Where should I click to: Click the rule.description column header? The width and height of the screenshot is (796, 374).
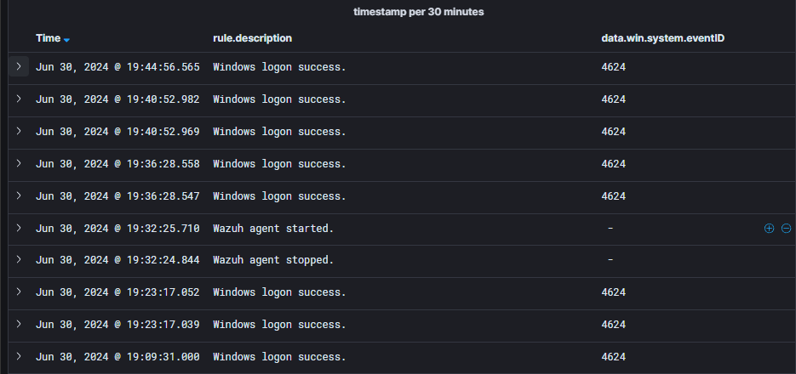pos(252,38)
